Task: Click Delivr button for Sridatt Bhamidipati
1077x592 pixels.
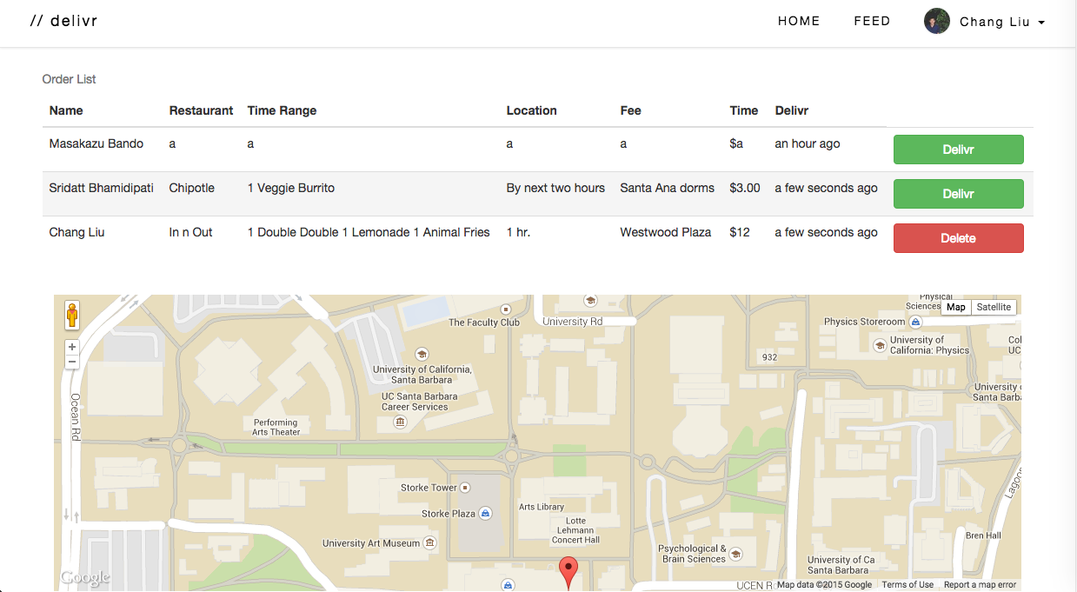Action: pos(958,194)
